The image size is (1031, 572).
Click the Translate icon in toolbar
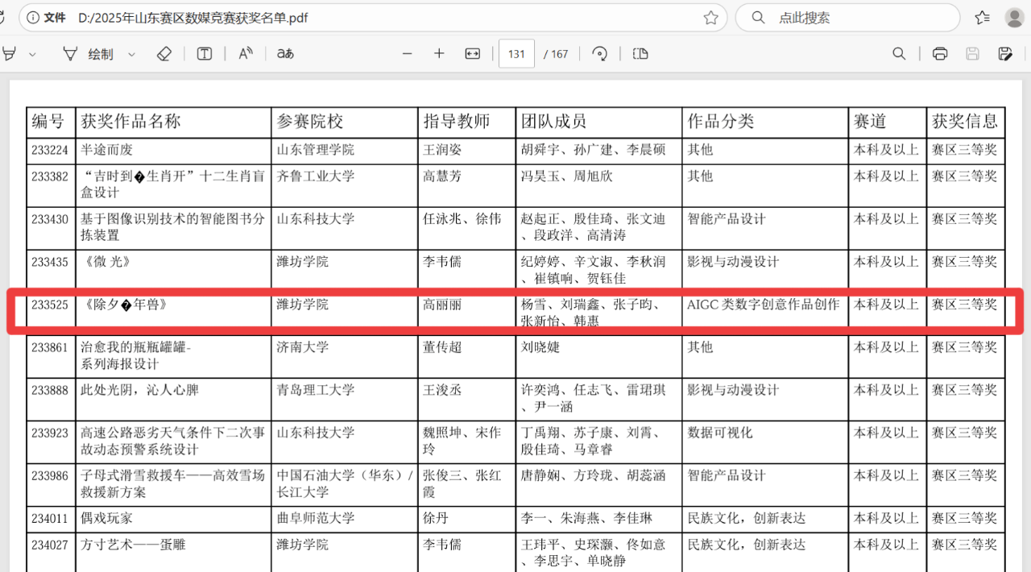[x=285, y=54]
